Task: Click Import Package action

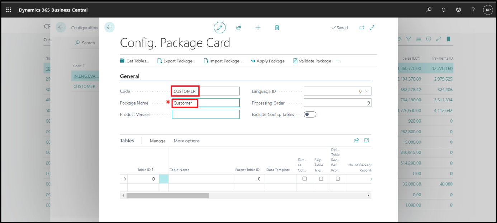Action: (x=223, y=61)
